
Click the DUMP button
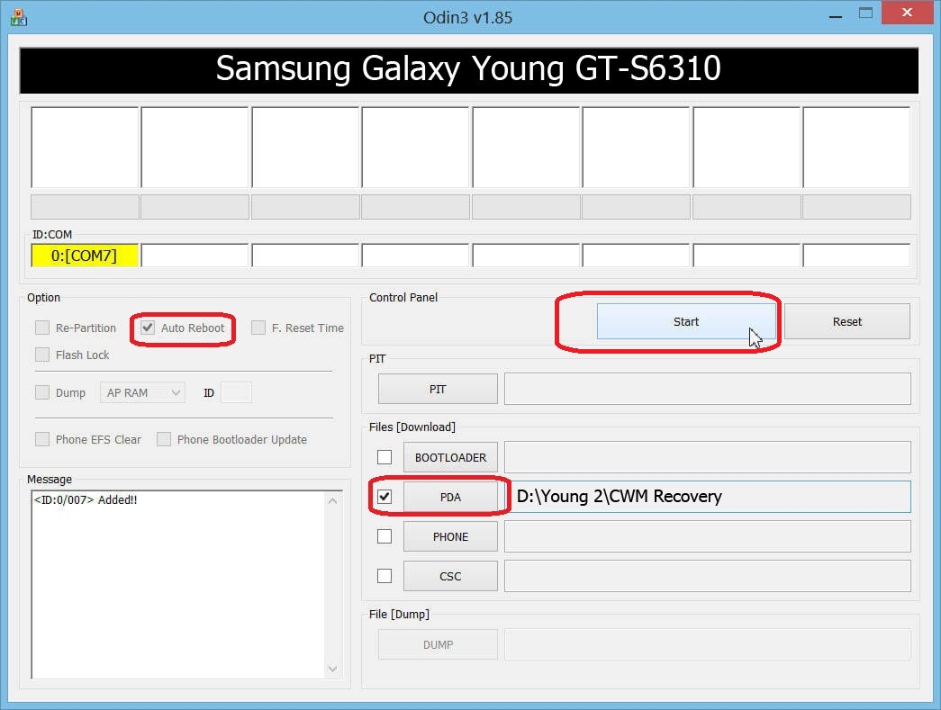coord(438,644)
